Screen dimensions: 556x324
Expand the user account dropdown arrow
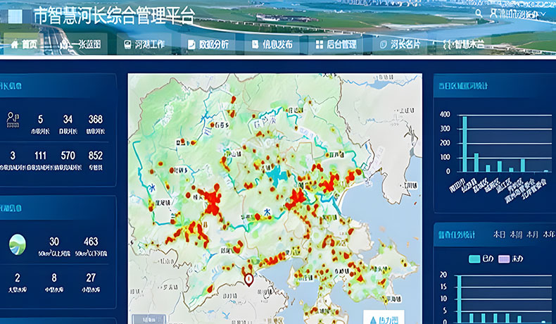coord(543,14)
